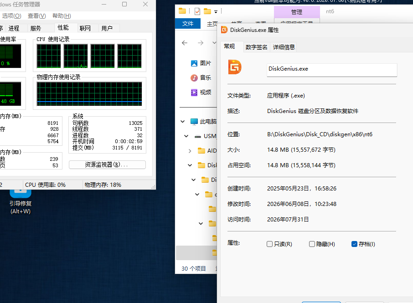Viewport: 413px width, 303px height.
Task: Click the Explorer window folder icon
Action: click(x=182, y=11)
